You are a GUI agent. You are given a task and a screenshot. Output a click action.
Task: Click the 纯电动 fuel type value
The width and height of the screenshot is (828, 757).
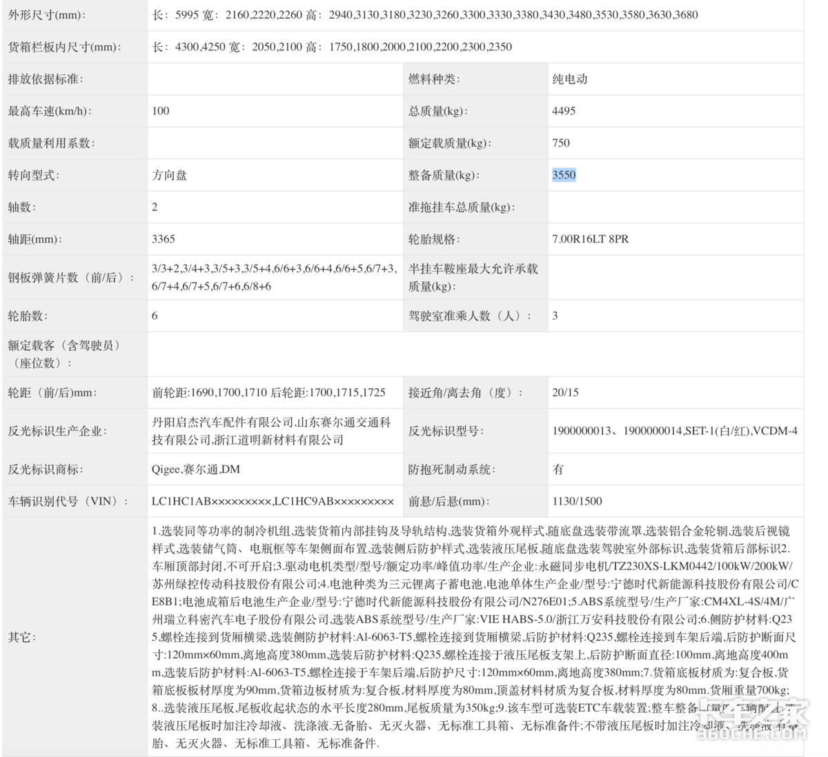570,79
